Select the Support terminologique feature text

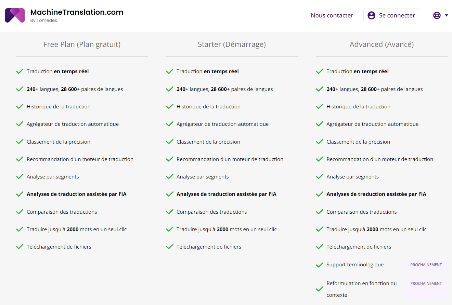click(x=355, y=265)
